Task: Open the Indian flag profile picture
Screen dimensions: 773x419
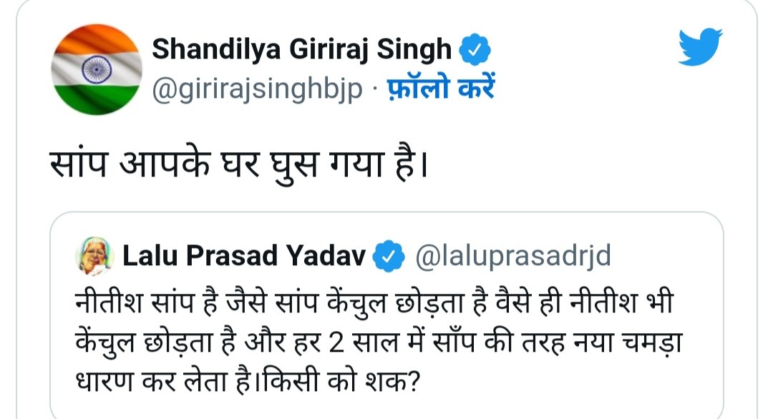Action: [x=98, y=69]
